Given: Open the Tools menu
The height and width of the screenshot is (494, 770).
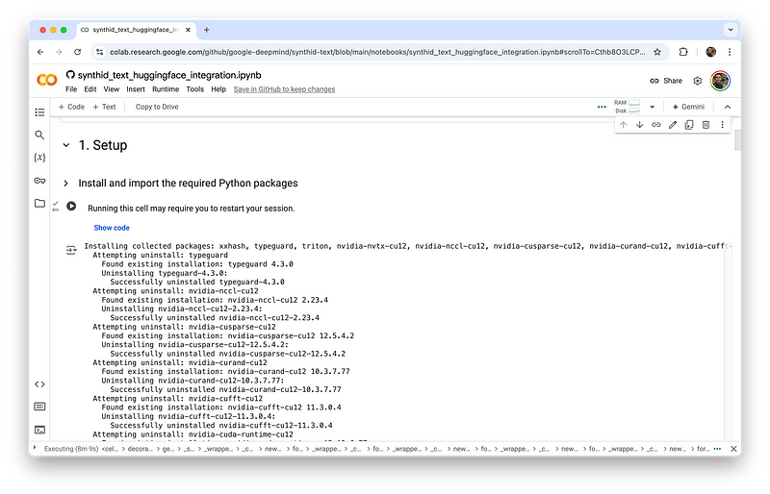Looking at the screenshot, I should 195,89.
